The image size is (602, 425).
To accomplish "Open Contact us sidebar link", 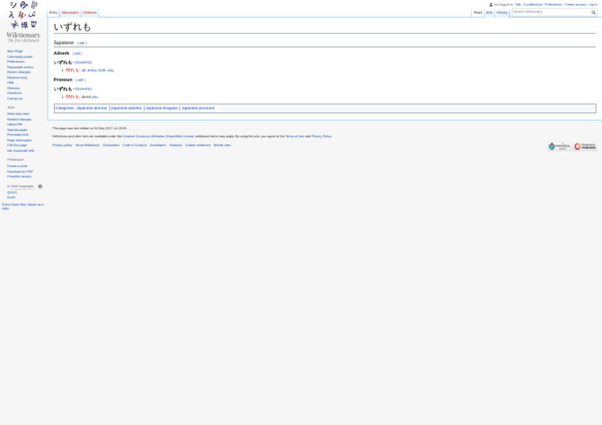I will 15,99.
